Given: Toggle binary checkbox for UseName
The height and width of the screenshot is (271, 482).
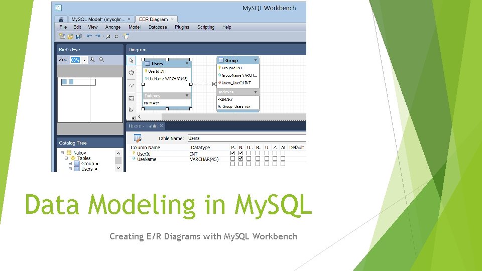Looking at the screenshot, I should [x=258, y=159].
